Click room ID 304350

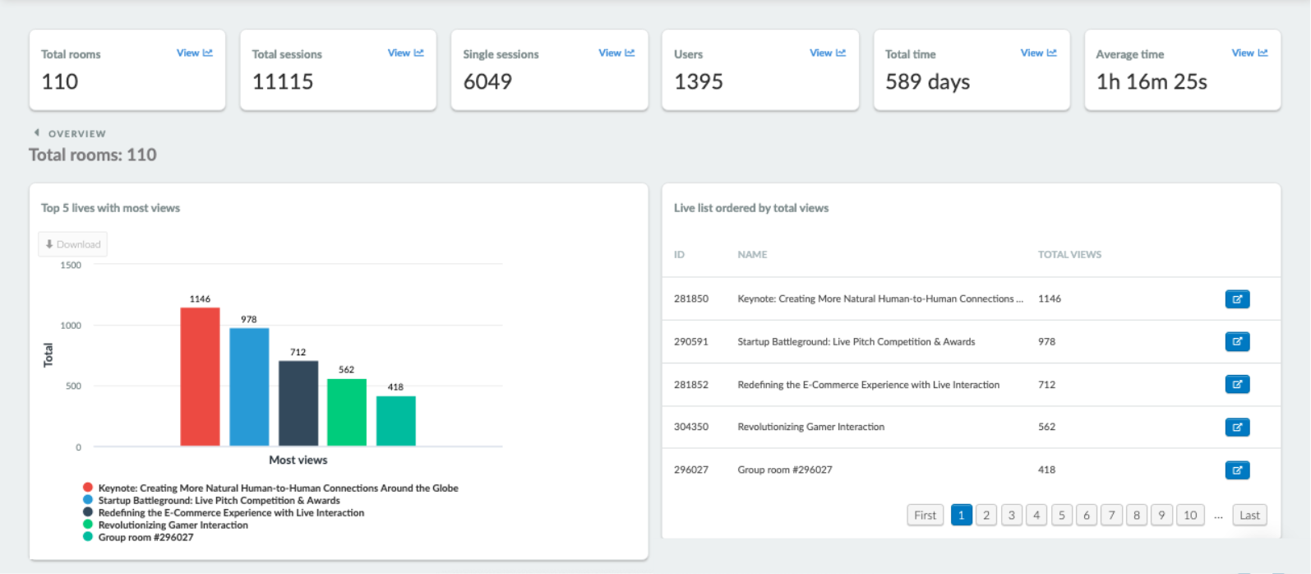[691, 428]
